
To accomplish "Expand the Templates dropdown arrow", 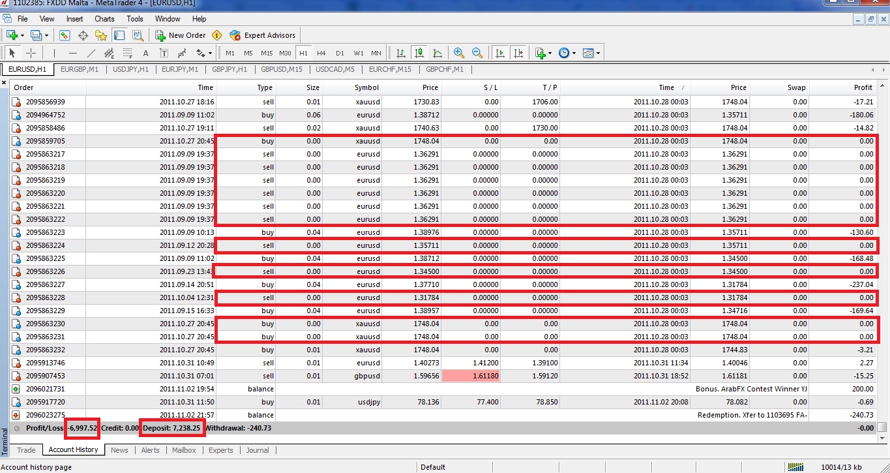I will point(599,53).
